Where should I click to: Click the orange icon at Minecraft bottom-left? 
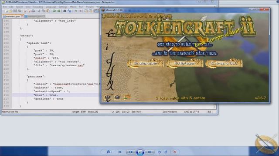click(127, 97)
